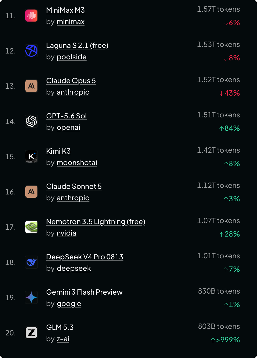Open the MiniMax M3 model link
The width and height of the screenshot is (257, 358).
pos(66,10)
